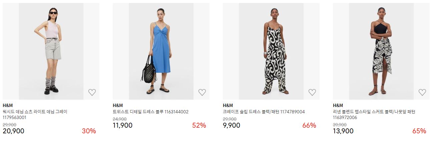The image size is (434, 143).
Task: Add blue twist dress to wishlist heart
Action: tap(202, 92)
